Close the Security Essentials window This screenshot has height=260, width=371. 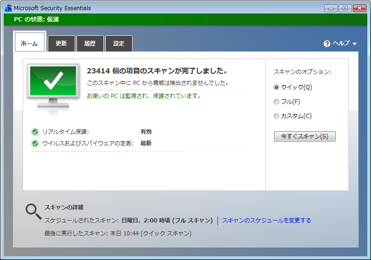click(x=359, y=8)
